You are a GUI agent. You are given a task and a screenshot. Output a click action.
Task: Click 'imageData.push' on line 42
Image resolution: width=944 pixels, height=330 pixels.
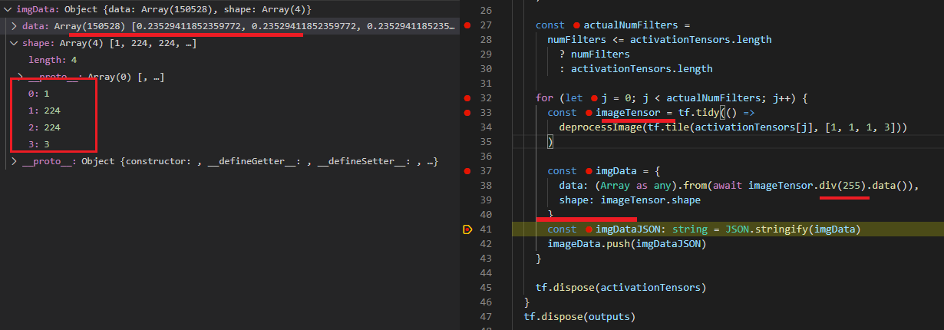[x=586, y=244]
